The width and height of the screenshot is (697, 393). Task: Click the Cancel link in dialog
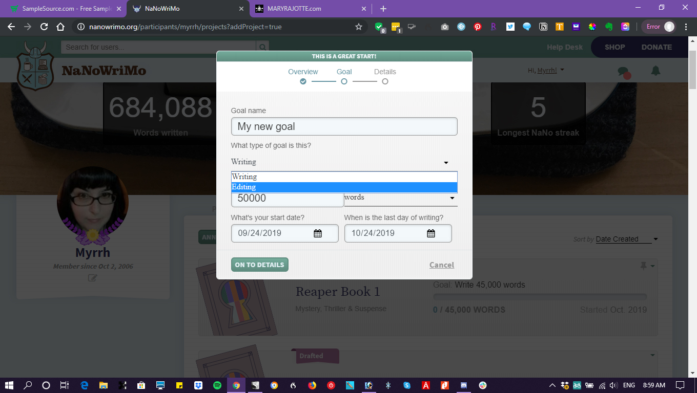(x=441, y=265)
